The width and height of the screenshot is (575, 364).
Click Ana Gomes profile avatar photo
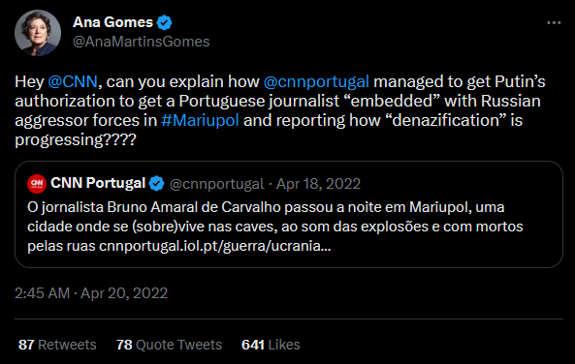click(38, 33)
